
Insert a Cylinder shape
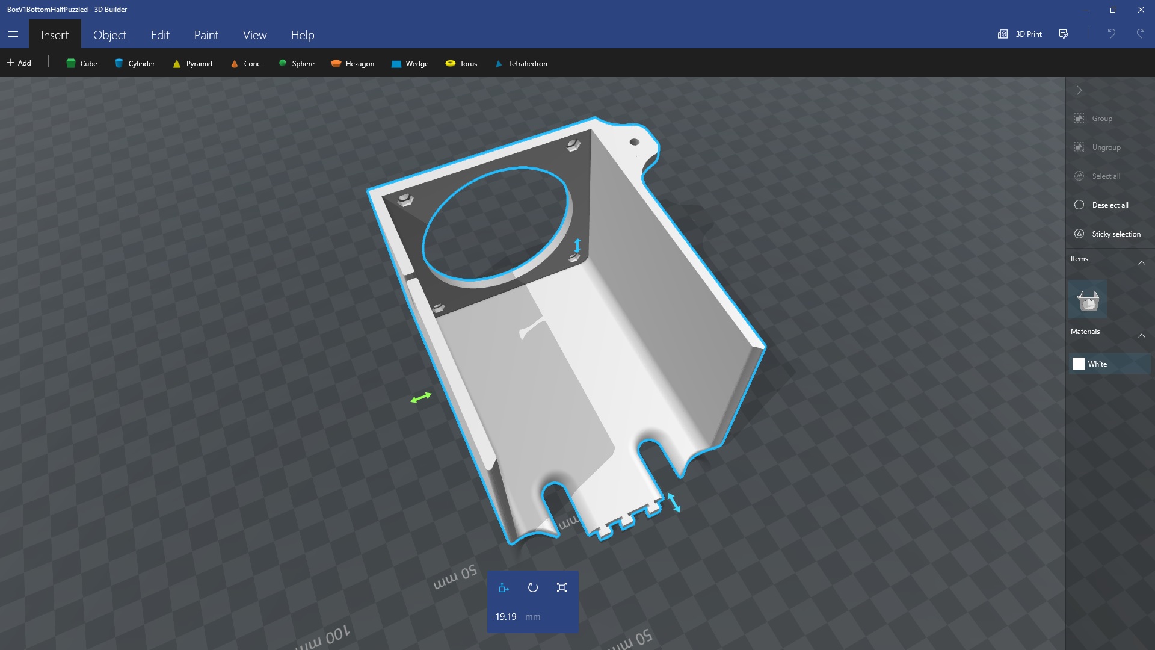(135, 63)
